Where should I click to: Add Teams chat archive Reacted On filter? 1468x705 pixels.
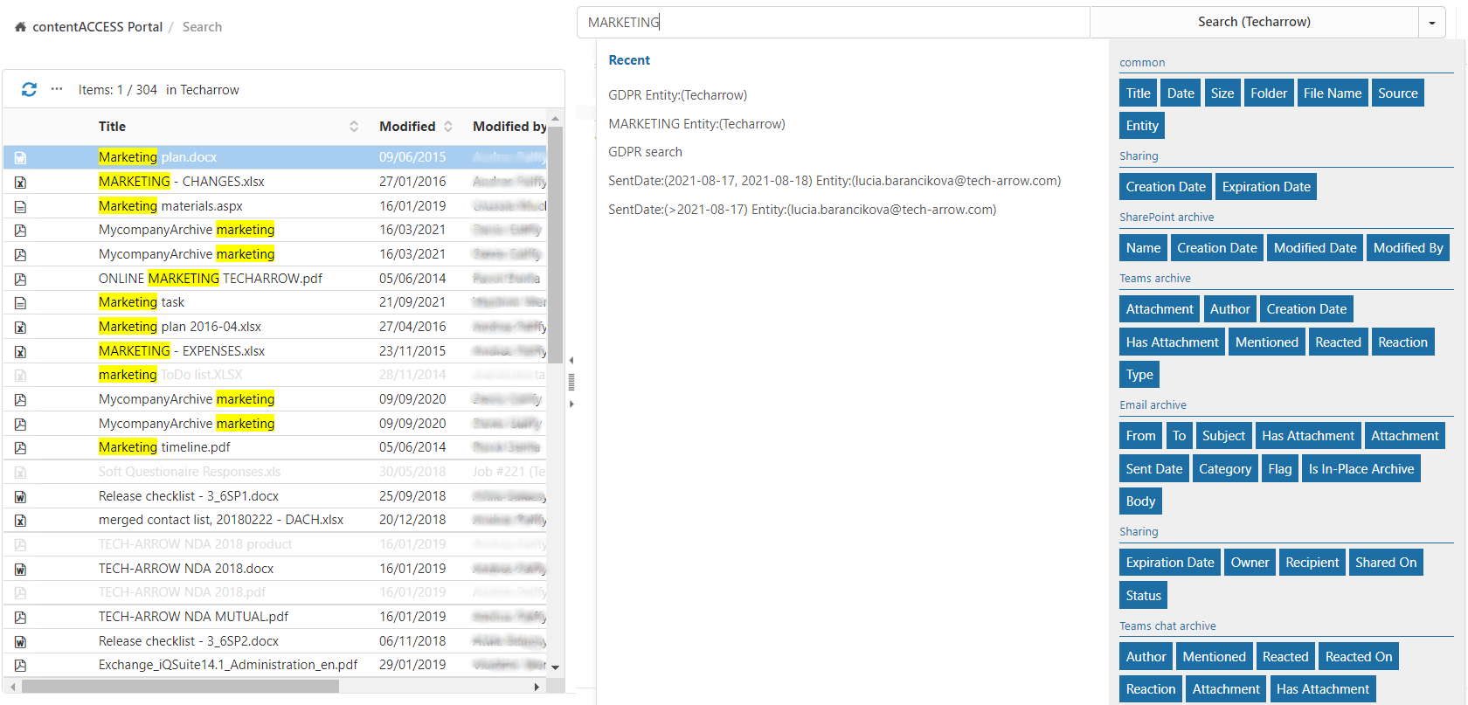pyautogui.click(x=1358, y=657)
